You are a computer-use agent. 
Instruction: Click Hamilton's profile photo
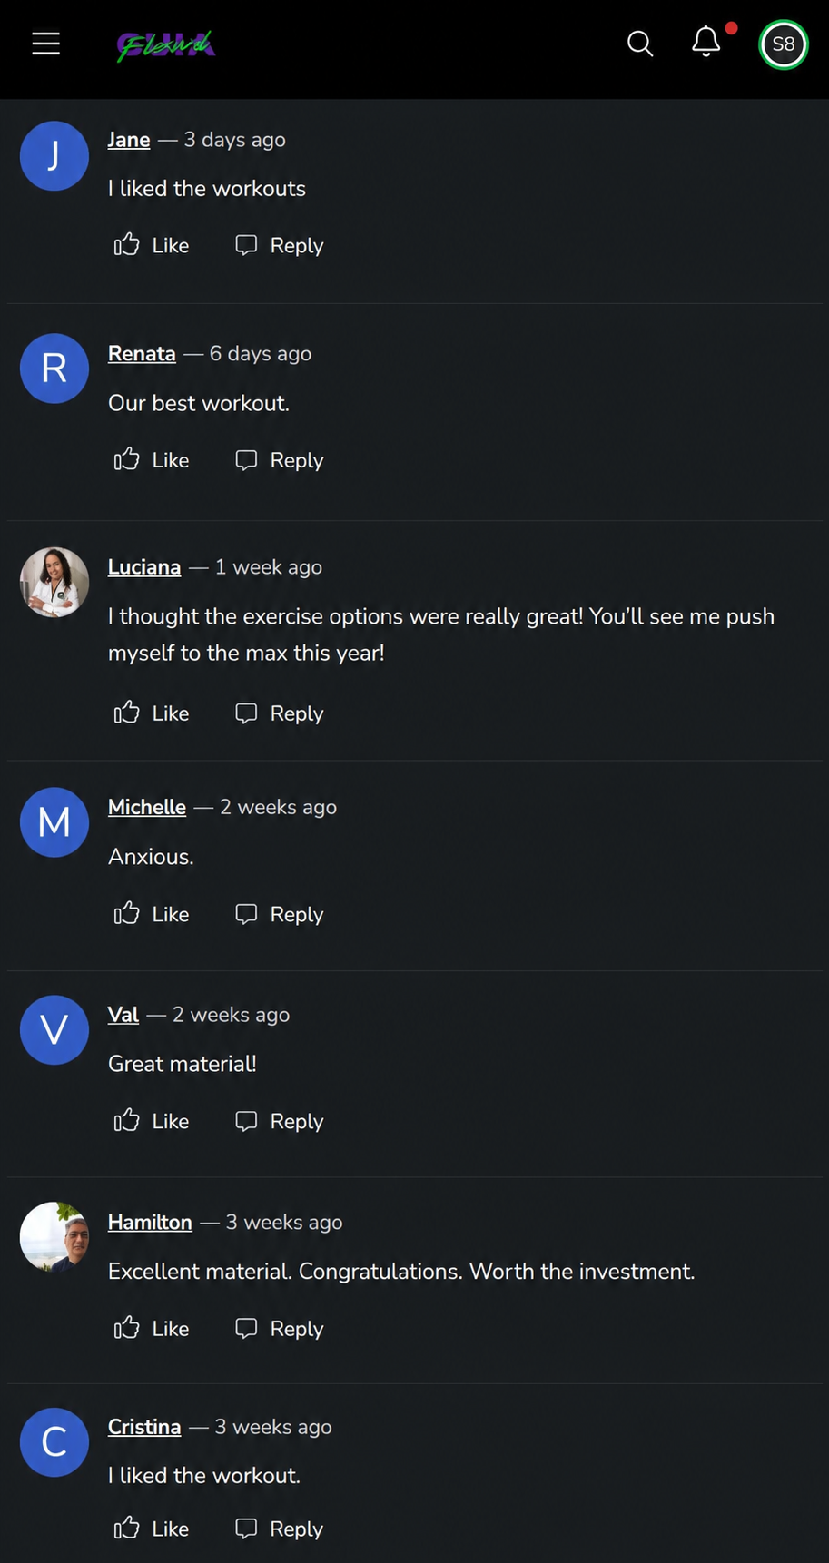click(x=54, y=1237)
